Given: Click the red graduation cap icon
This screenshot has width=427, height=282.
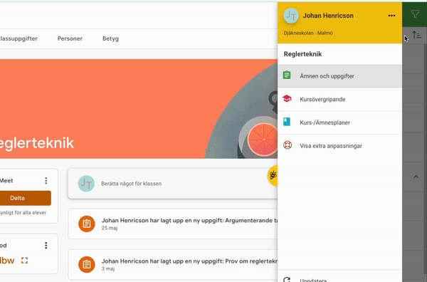Looking at the screenshot, I should tap(287, 98).
